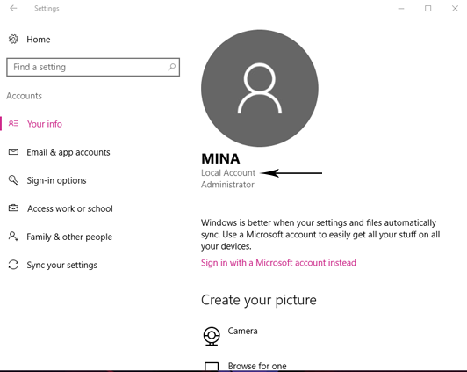Click the briefcase icon for work or school

click(13, 208)
